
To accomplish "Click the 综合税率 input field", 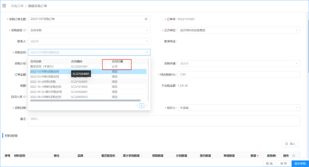I will point(239,75).
